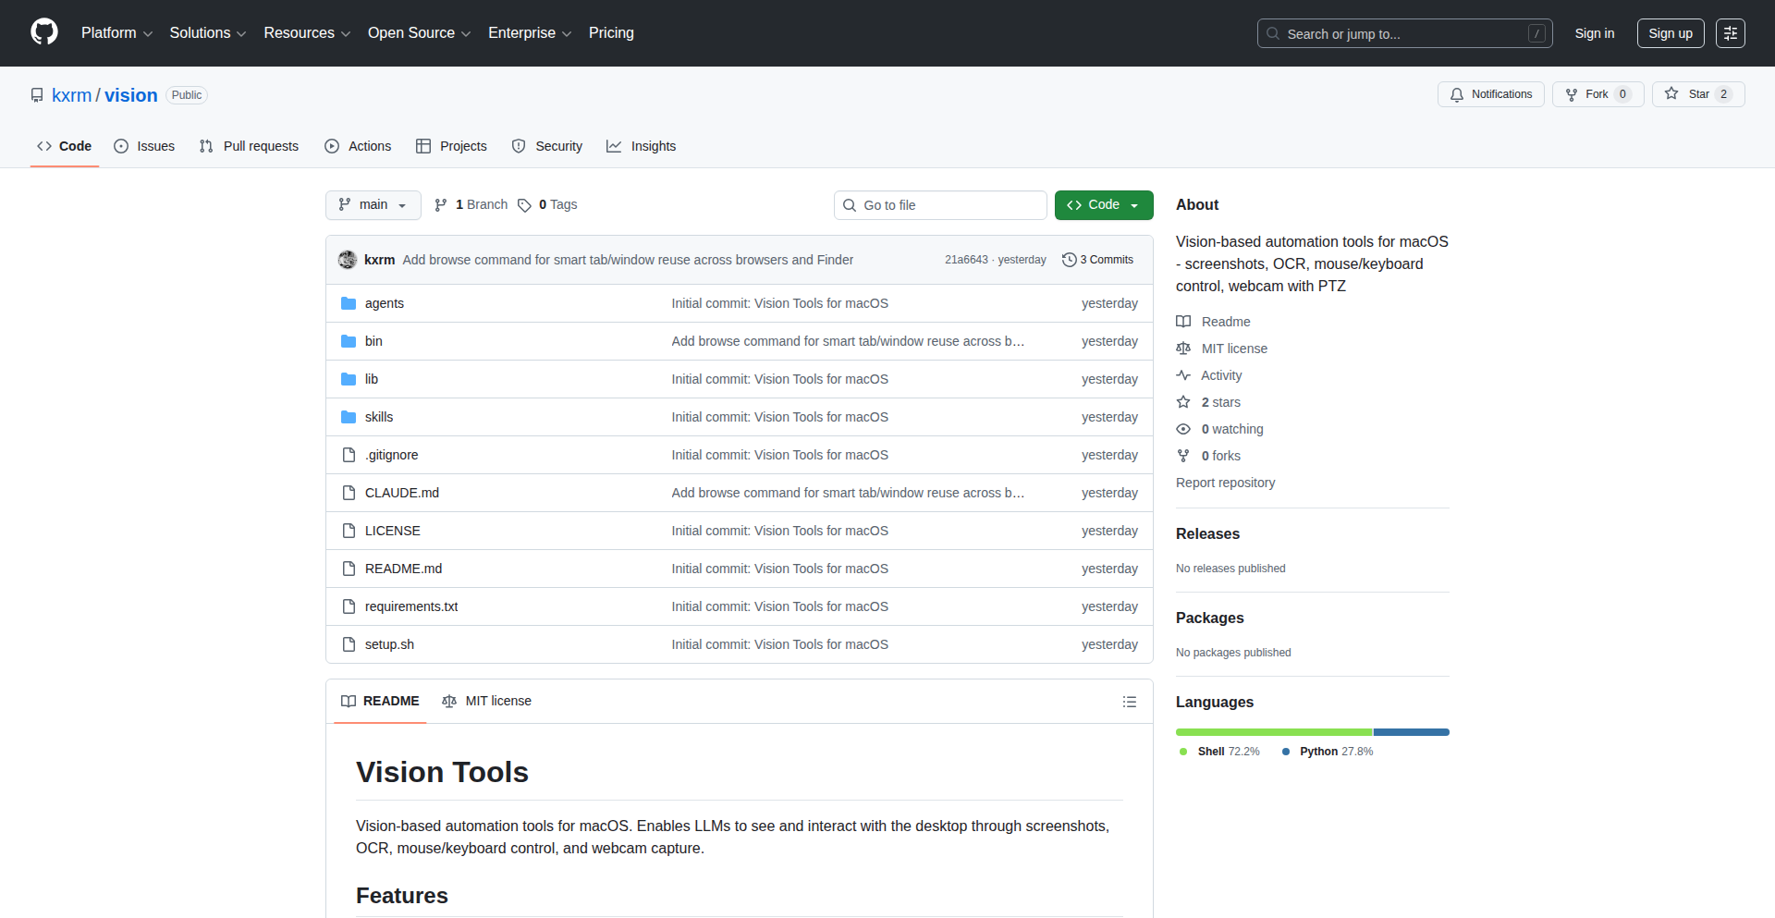Click the Tags label icon

[x=524, y=205]
